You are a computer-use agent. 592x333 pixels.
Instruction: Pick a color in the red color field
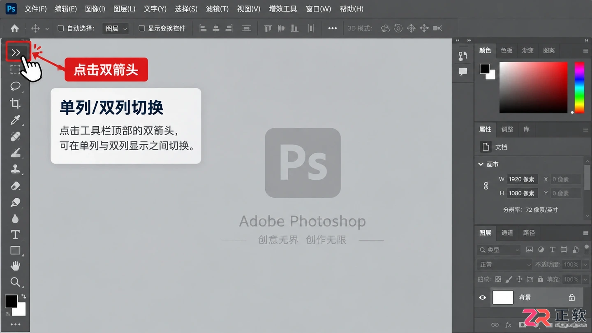(x=533, y=87)
